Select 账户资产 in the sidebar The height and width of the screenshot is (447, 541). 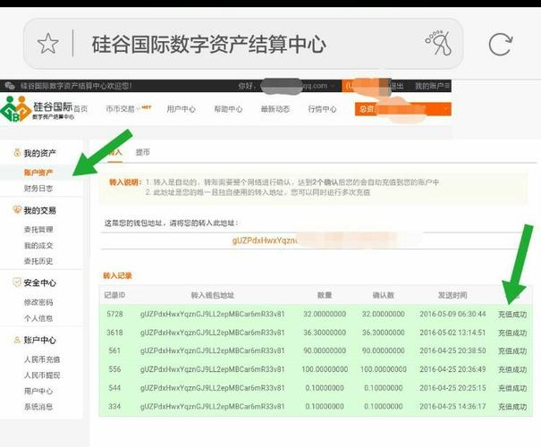pos(38,173)
